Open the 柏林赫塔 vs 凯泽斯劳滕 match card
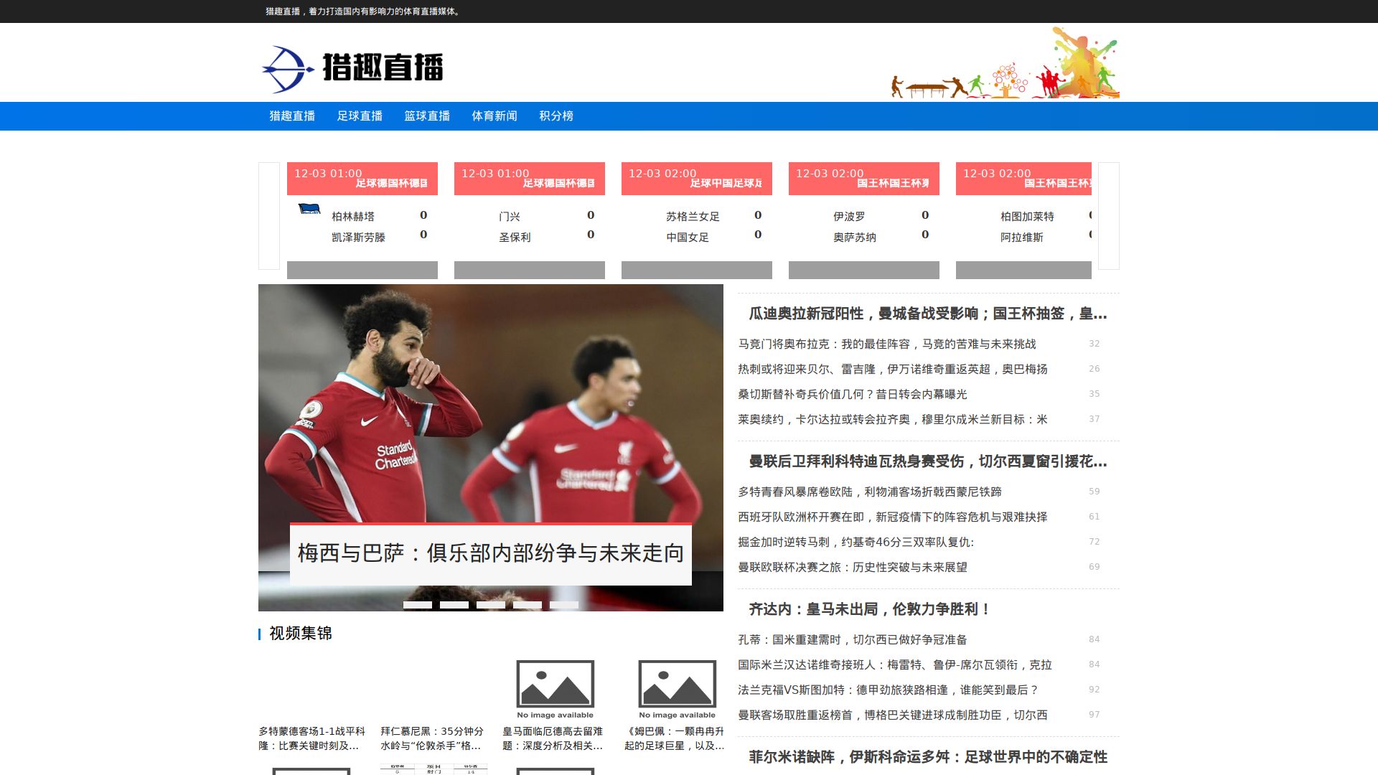 click(362, 225)
